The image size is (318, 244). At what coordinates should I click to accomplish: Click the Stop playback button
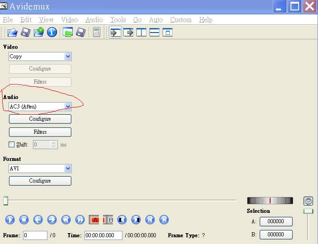24,220
